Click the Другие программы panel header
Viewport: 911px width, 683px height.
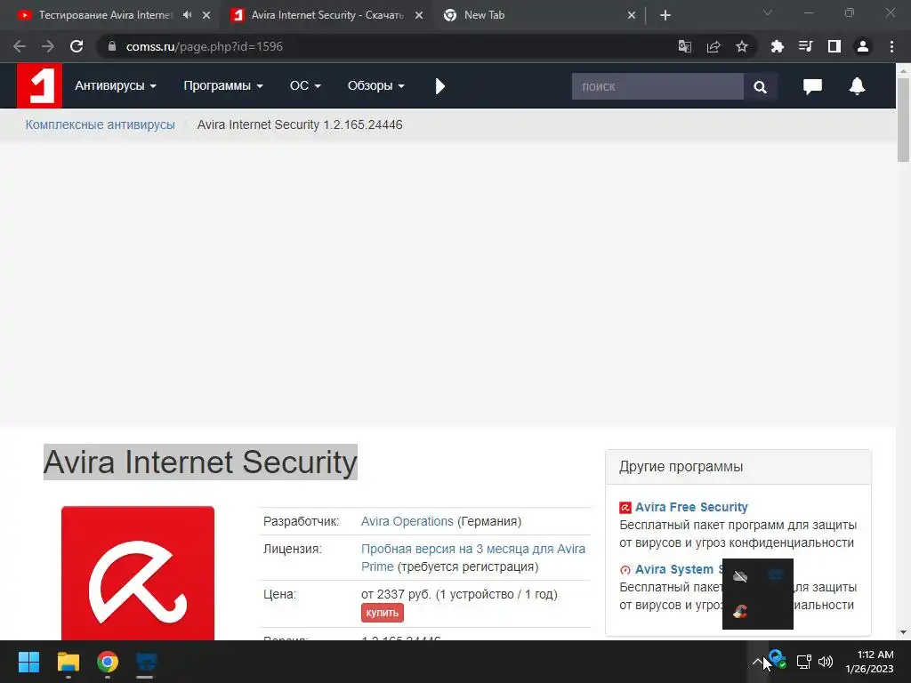pos(738,467)
